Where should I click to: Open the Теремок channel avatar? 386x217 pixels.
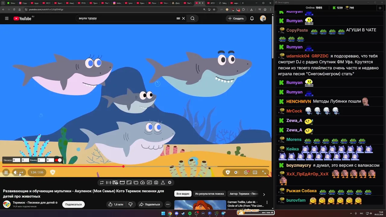click(7, 204)
